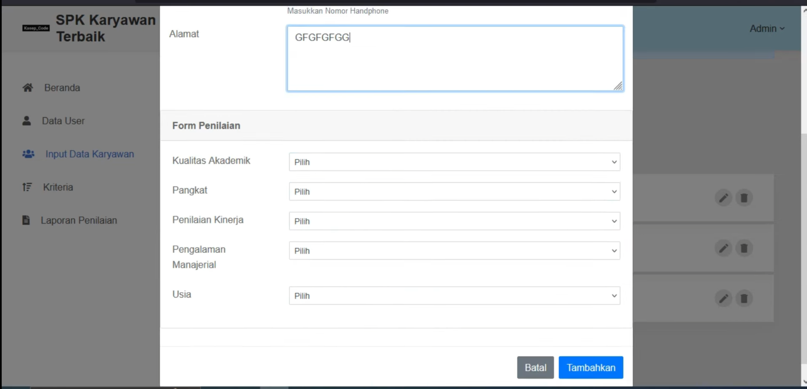Open the Pangkat dropdown

(x=454, y=192)
